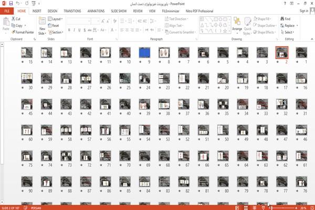
Task: Open the Arrange tool
Action: [x=237, y=25]
